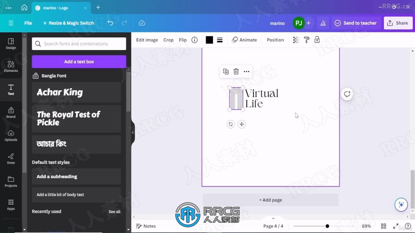Open the Elements panel
The width and height of the screenshot is (415, 233).
click(x=11, y=67)
